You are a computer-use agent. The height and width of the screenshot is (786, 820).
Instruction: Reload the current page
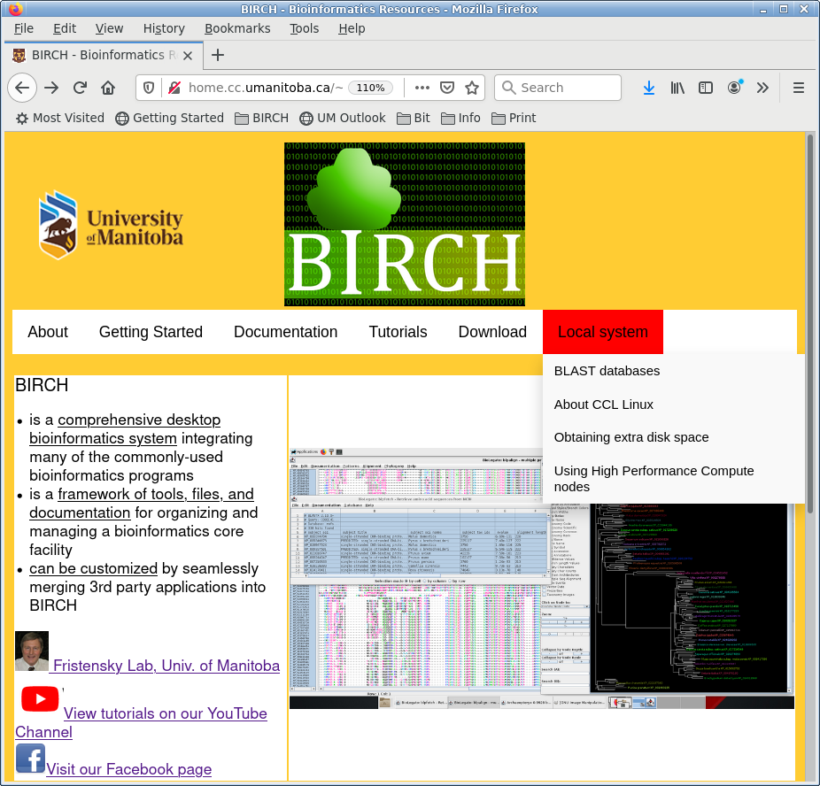click(x=80, y=88)
